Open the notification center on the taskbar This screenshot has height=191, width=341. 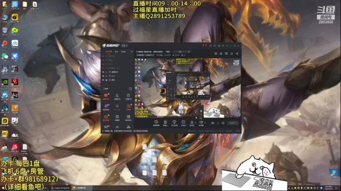(336, 188)
